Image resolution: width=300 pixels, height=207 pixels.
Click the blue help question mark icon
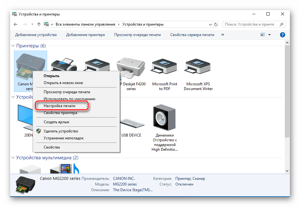pyautogui.click(x=283, y=35)
